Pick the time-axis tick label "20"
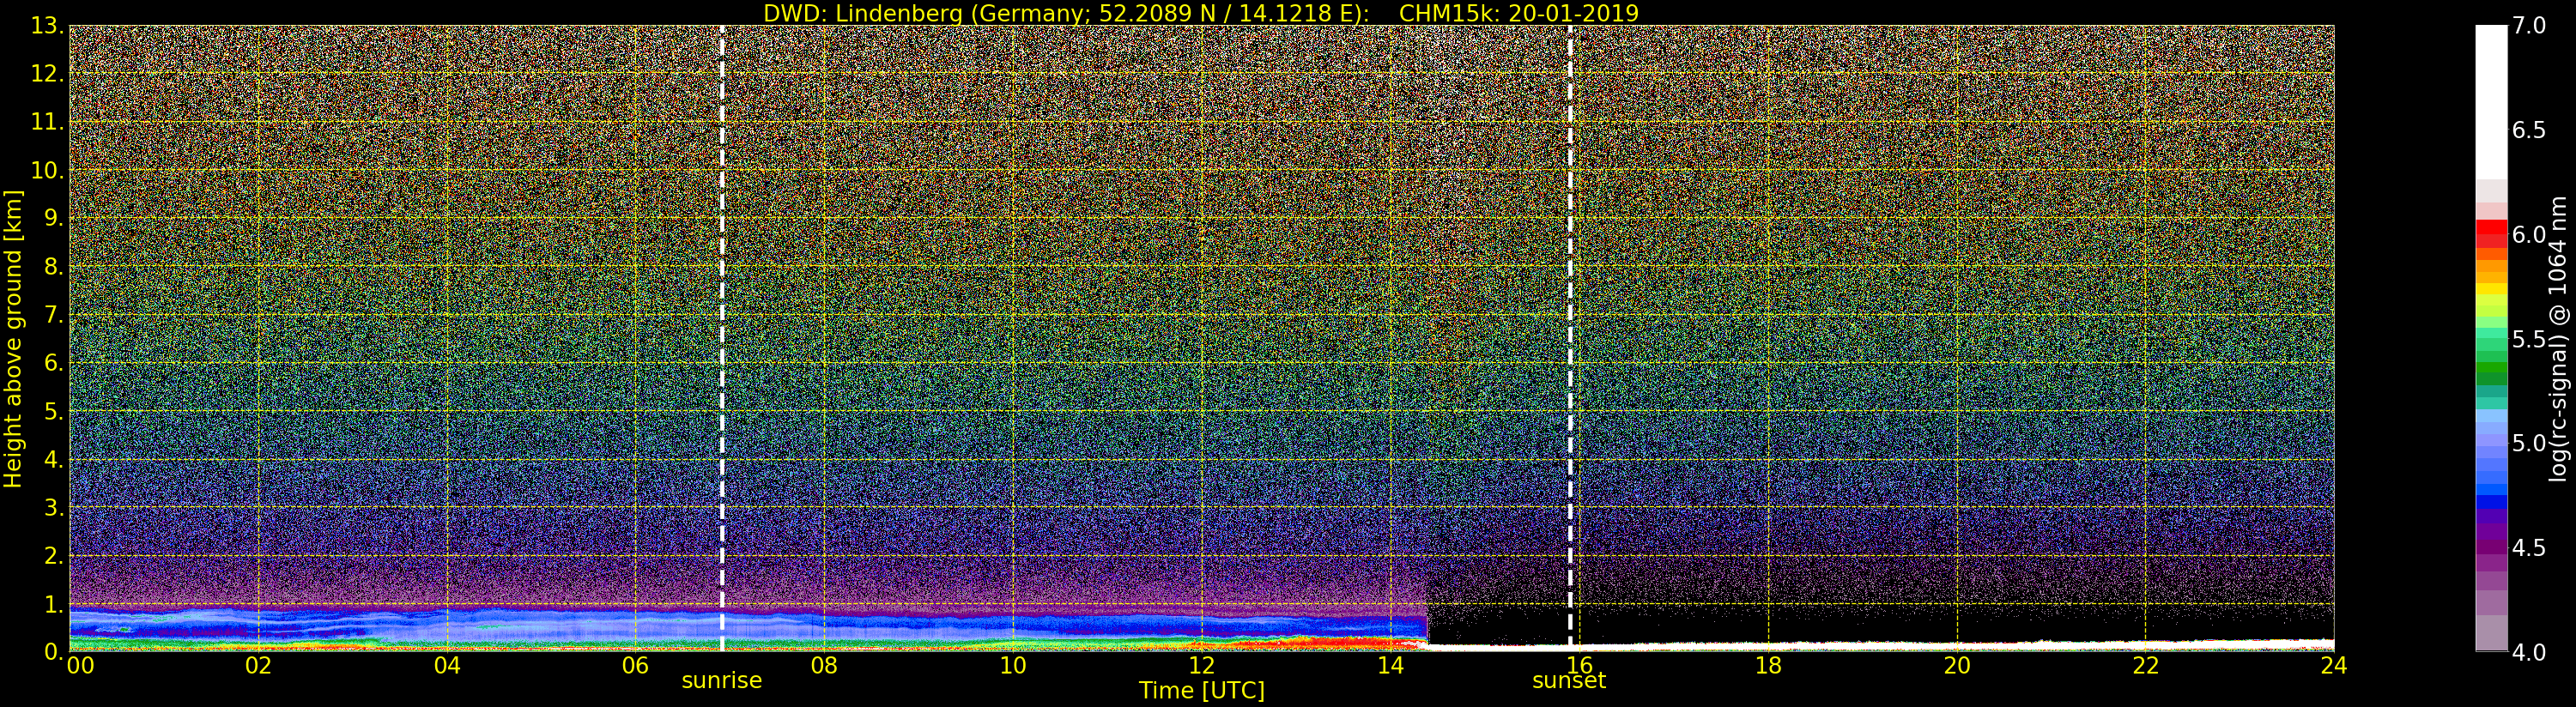 tap(1957, 665)
